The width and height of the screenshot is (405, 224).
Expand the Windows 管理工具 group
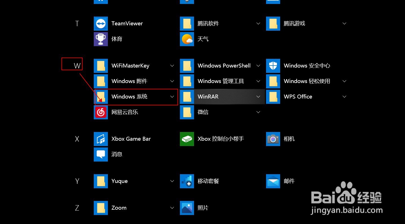(258, 81)
